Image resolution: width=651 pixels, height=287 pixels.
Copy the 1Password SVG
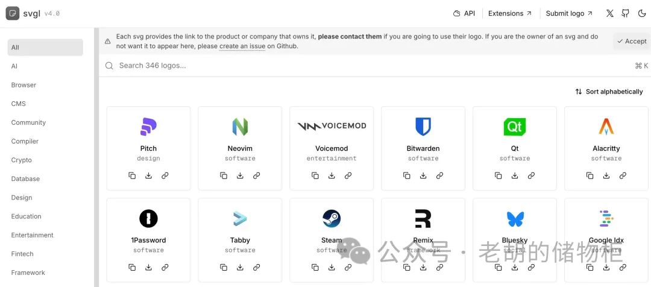132,268
